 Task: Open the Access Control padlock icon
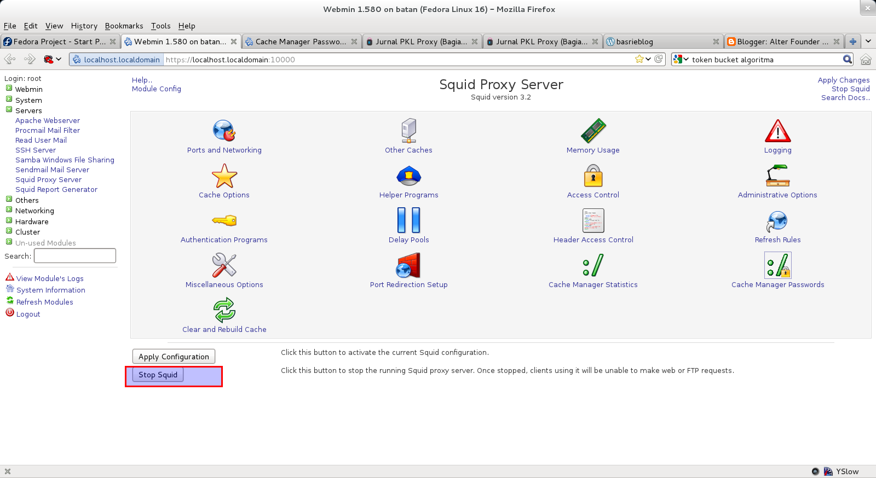point(593,176)
